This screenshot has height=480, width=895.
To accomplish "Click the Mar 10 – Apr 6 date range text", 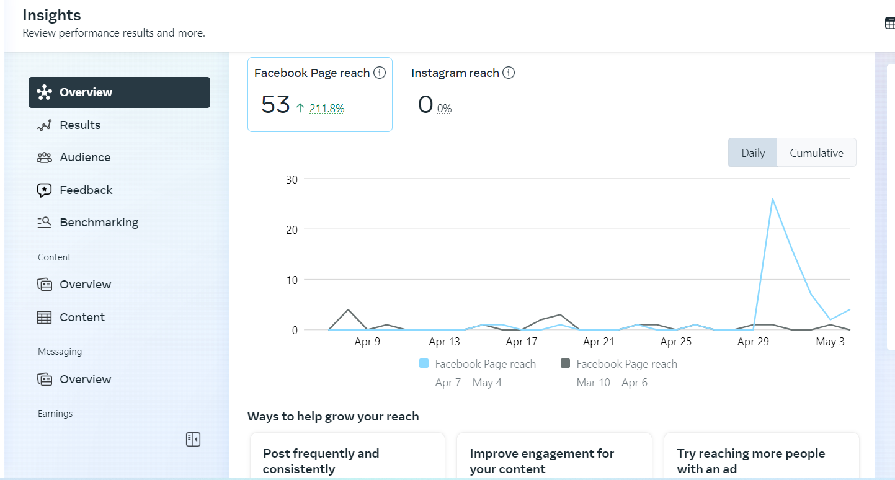I will [612, 383].
